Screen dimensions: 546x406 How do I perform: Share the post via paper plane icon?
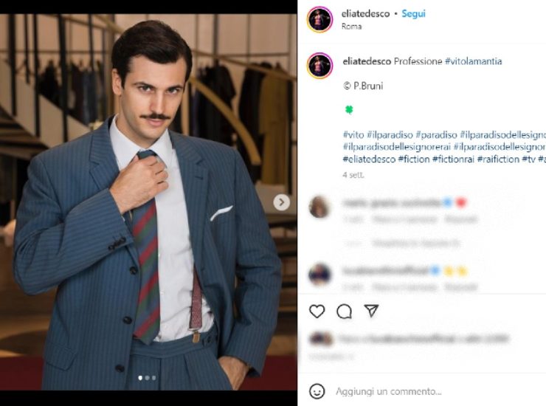coord(371,312)
